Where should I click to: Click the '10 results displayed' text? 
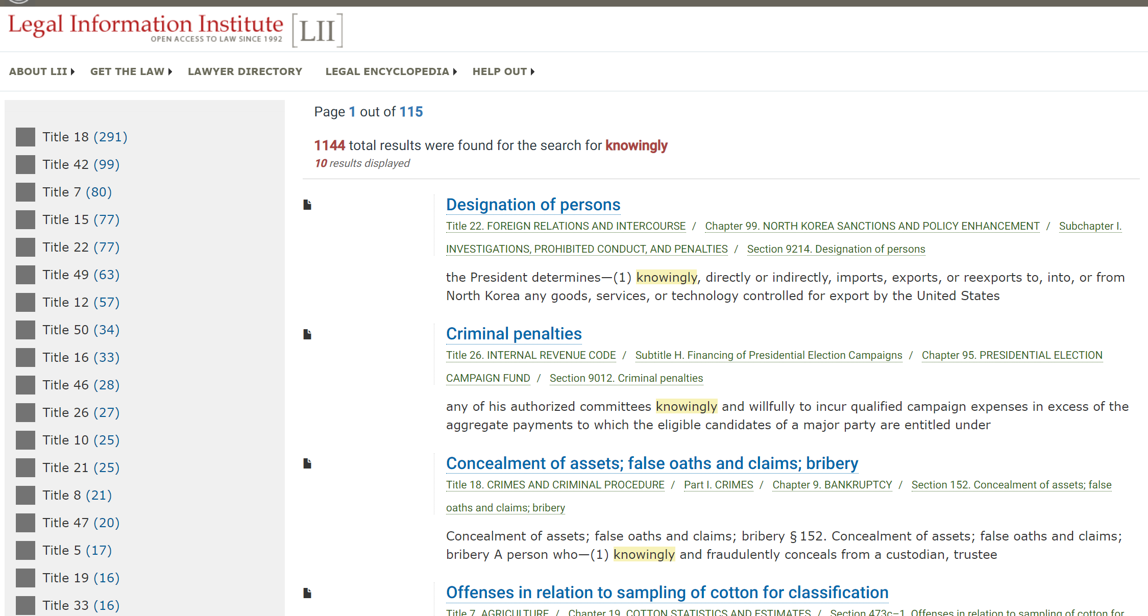(x=362, y=163)
